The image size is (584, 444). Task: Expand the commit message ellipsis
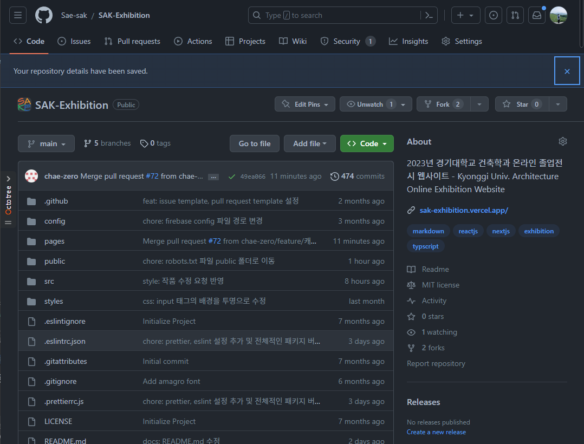[213, 177]
